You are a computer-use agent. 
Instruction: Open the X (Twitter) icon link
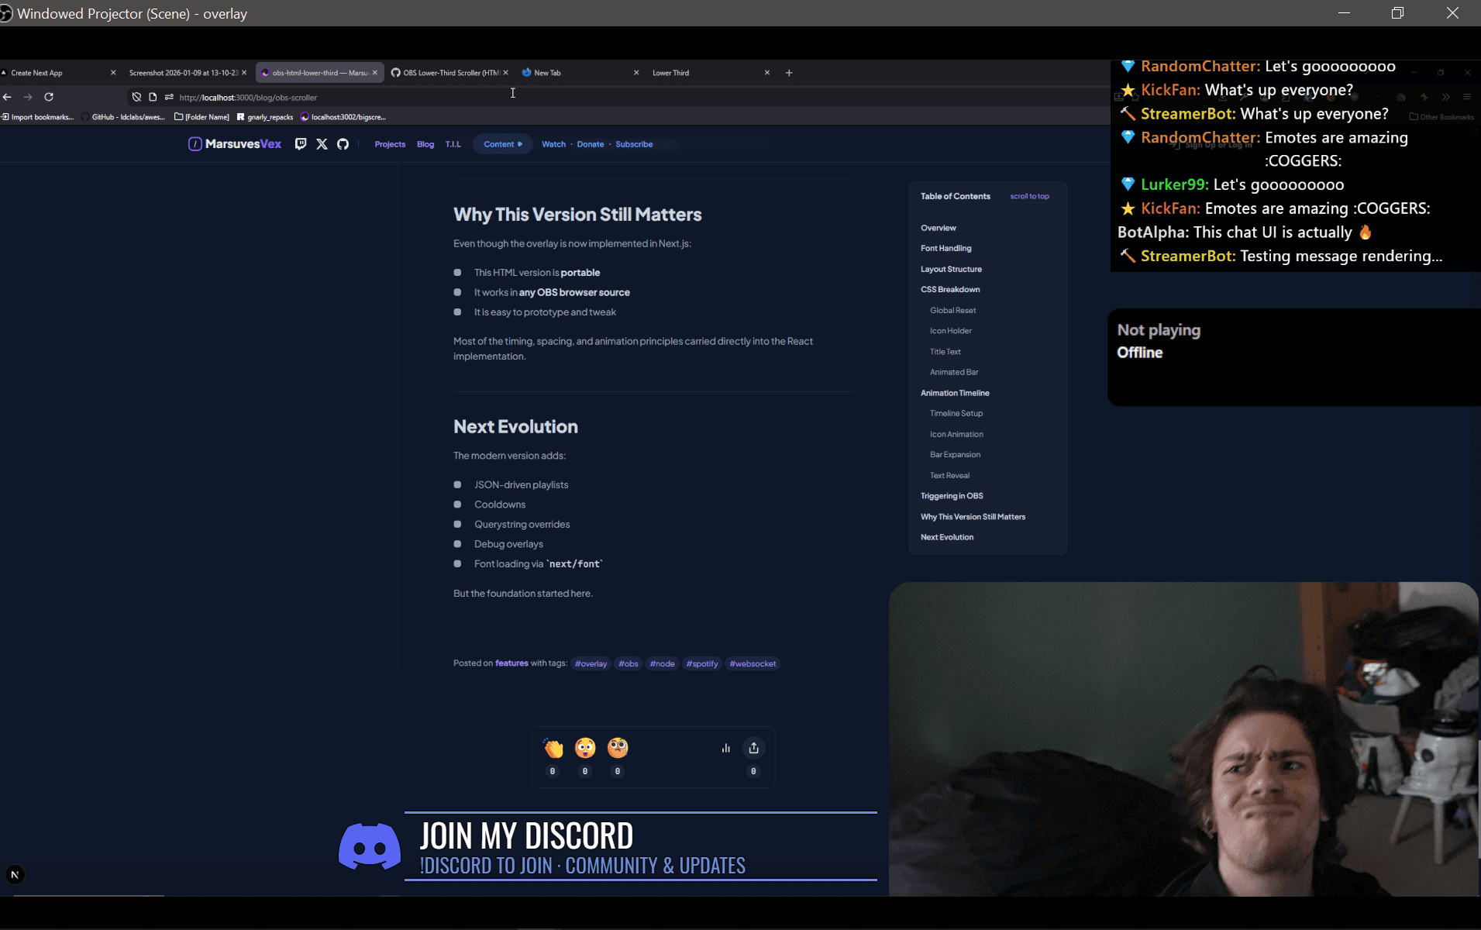(x=322, y=144)
